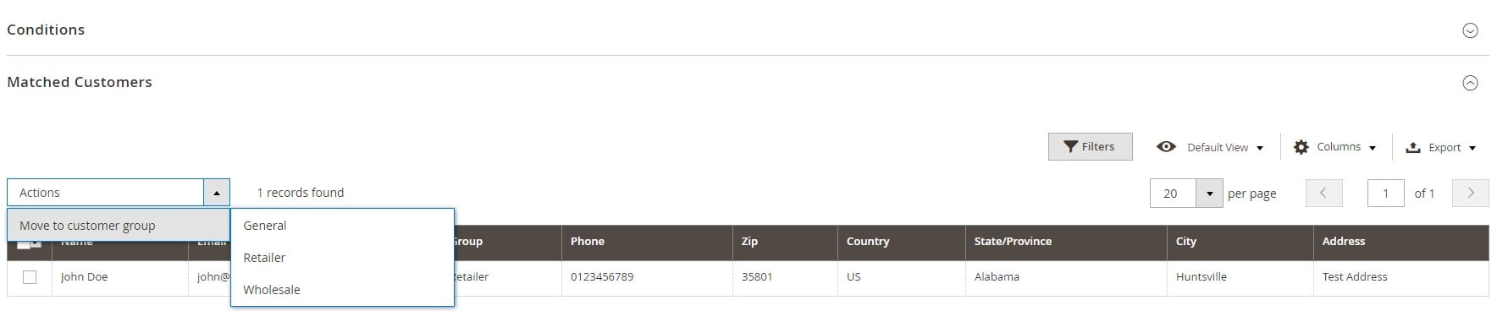Image resolution: width=1497 pixels, height=322 pixels.
Task: Toggle the Actions dropdown arrow
Action: pos(217,193)
